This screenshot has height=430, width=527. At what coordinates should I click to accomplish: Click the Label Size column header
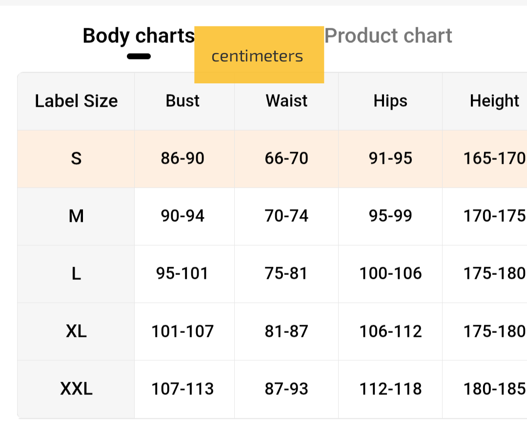point(76,101)
